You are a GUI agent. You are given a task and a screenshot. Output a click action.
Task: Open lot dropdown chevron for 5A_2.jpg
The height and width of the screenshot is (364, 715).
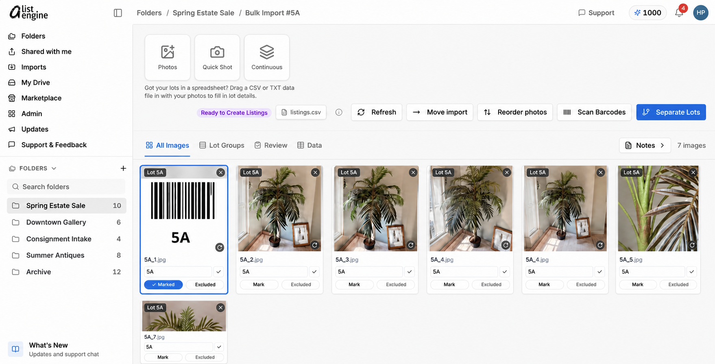[x=314, y=272]
